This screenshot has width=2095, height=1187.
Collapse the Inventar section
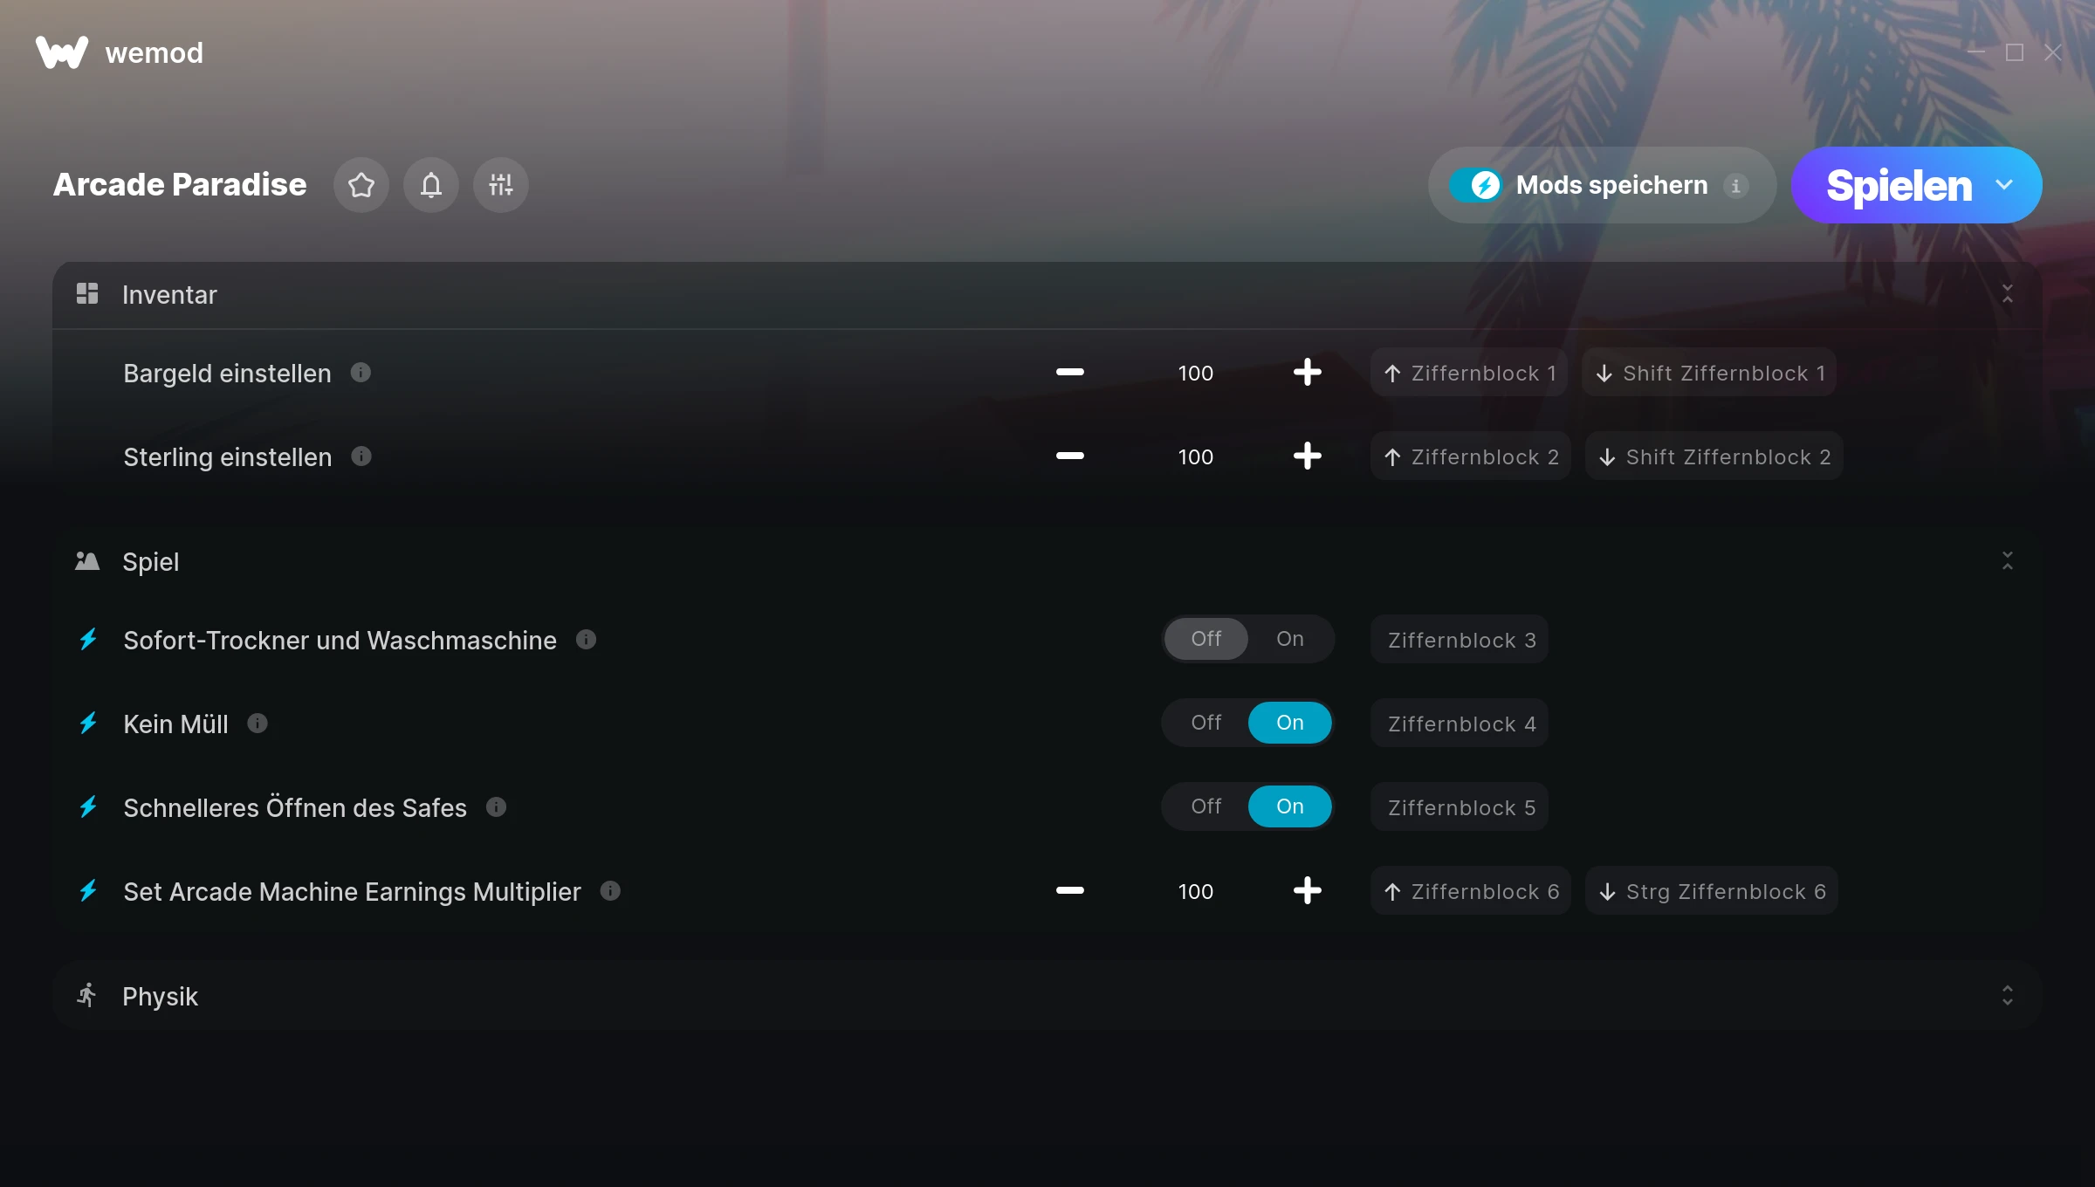[2007, 294]
